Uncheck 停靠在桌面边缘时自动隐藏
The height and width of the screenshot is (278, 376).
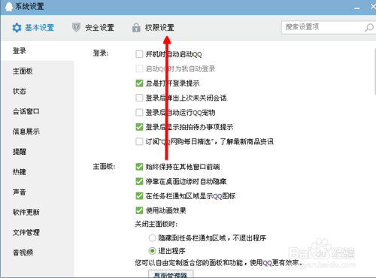pyautogui.click(x=139, y=181)
